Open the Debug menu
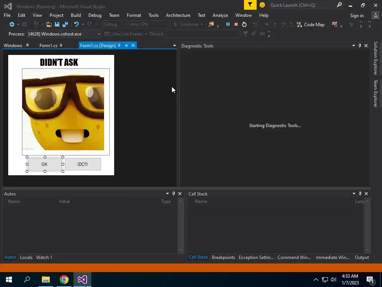The height and width of the screenshot is (287, 382). click(95, 15)
